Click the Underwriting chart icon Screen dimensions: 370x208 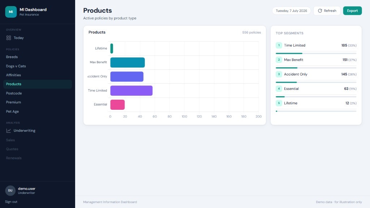(9, 131)
